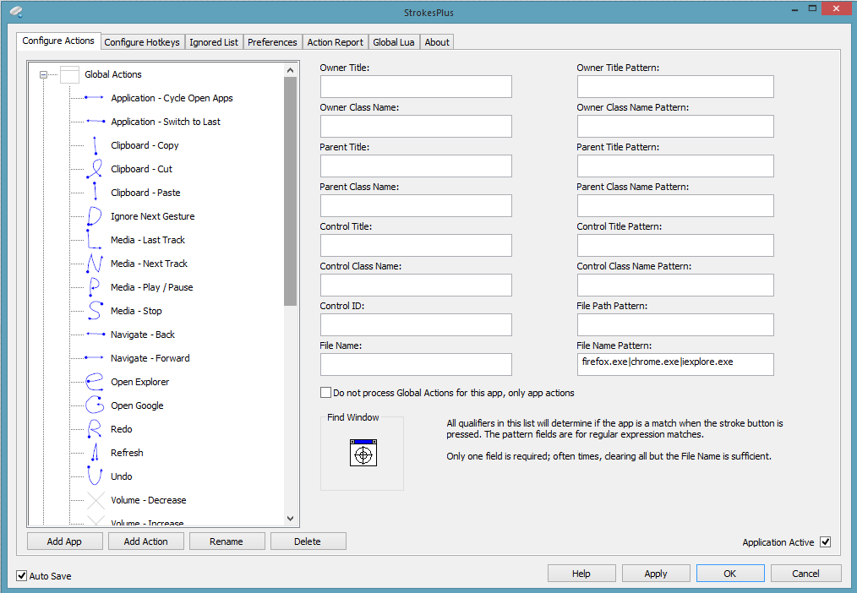Click the action list scrollbar thumb

(290, 191)
